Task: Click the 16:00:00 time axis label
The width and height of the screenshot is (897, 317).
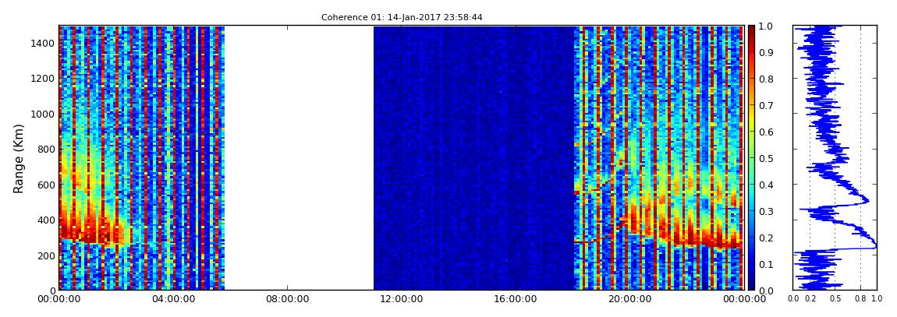Action: [515, 299]
